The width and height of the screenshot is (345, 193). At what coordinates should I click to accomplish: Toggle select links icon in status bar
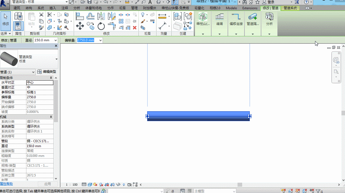[x=284, y=191]
